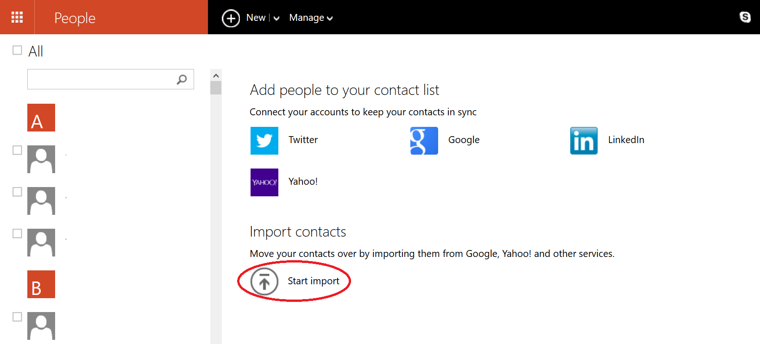Expand the chevron beside New
The width and height of the screenshot is (760, 344).
[x=276, y=18]
